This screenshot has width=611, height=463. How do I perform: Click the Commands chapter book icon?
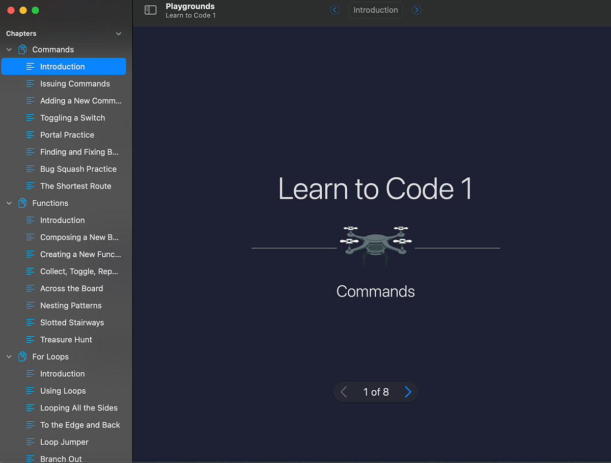click(x=22, y=49)
